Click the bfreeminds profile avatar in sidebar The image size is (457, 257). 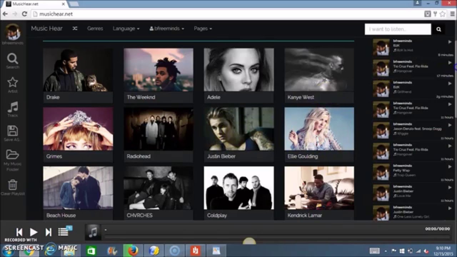tap(12, 32)
